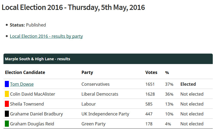
Task: Select Graham Douglas Reid candidate name
Action: coord(32,124)
